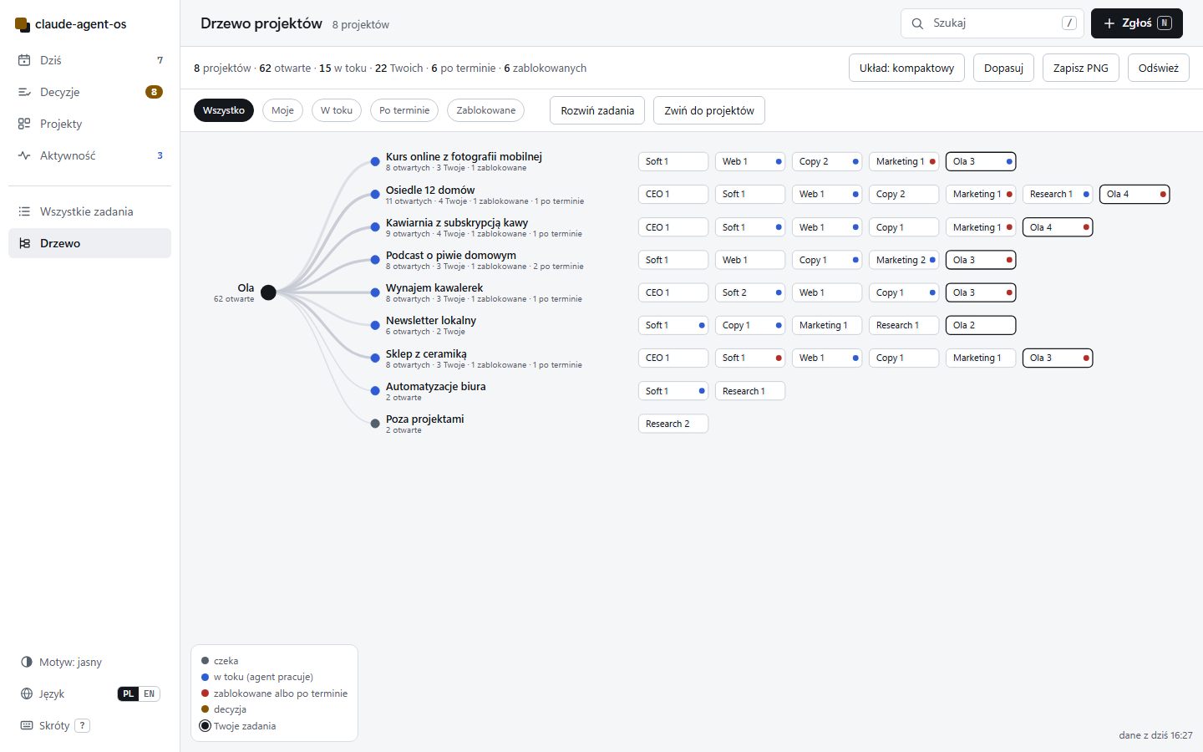This screenshot has width=1203, height=752.
Task: Click Rozwiń zadania to expand tasks
Action: [597, 110]
